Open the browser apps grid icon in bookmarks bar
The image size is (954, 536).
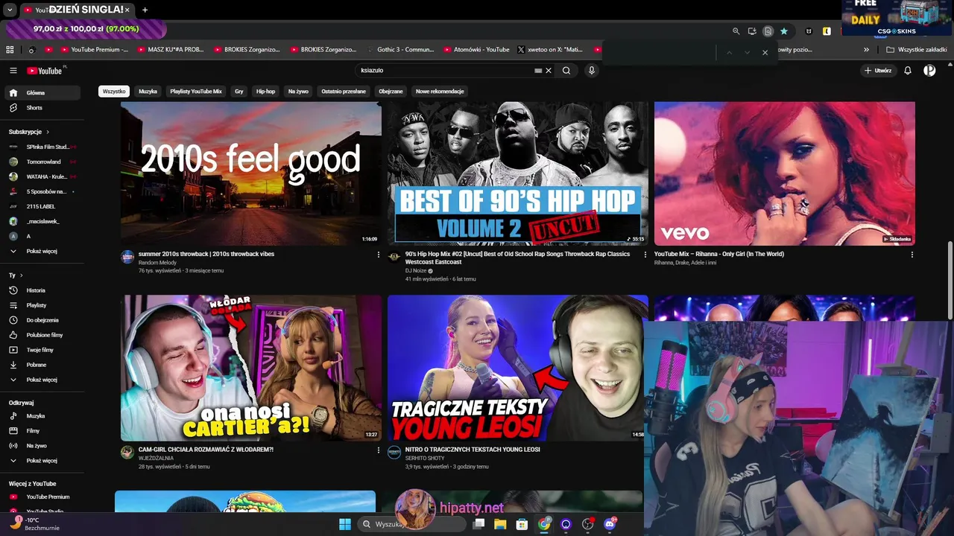10,50
